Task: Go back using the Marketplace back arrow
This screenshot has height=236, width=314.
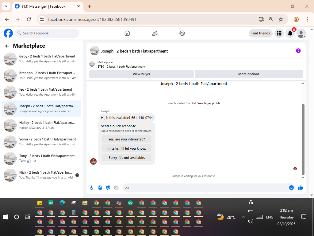Action: coord(7,46)
